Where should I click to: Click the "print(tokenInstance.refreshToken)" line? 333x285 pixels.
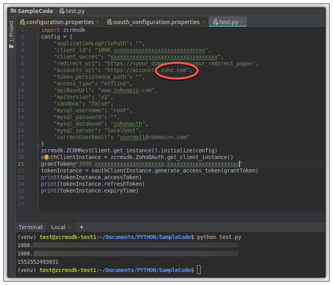pyautogui.click(x=93, y=184)
